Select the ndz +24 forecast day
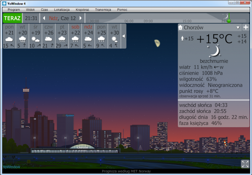252x175 pixels. tap(88, 36)
